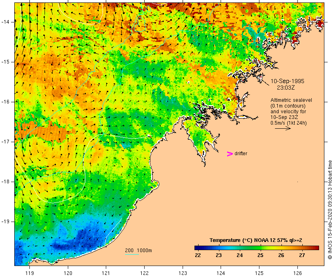Click the latitude axis label '-18'
335x277 pixels.
pyautogui.click(x=5, y=182)
